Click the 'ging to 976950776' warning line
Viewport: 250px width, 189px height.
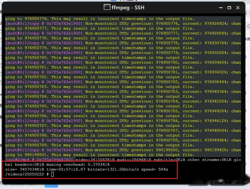click(x=100, y=19)
